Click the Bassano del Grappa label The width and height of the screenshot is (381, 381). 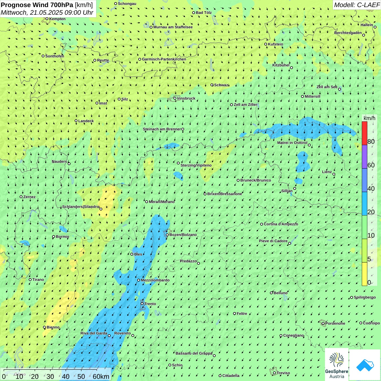click(194, 353)
